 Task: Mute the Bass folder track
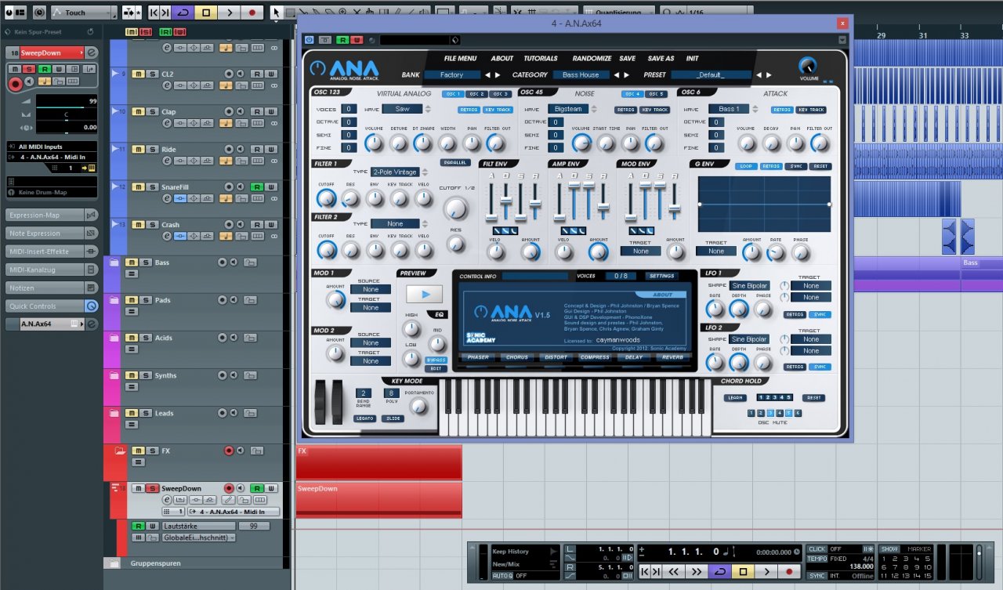[x=131, y=262]
